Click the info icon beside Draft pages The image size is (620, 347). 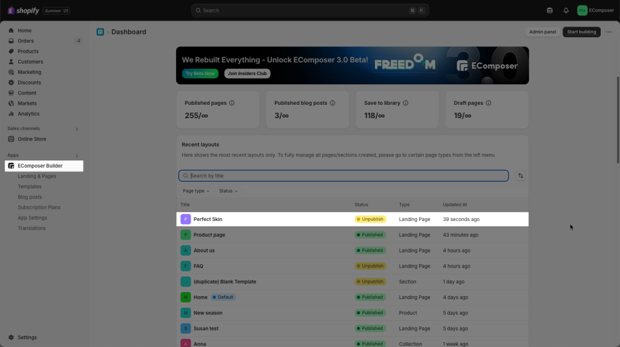click(x=489, y=103)
